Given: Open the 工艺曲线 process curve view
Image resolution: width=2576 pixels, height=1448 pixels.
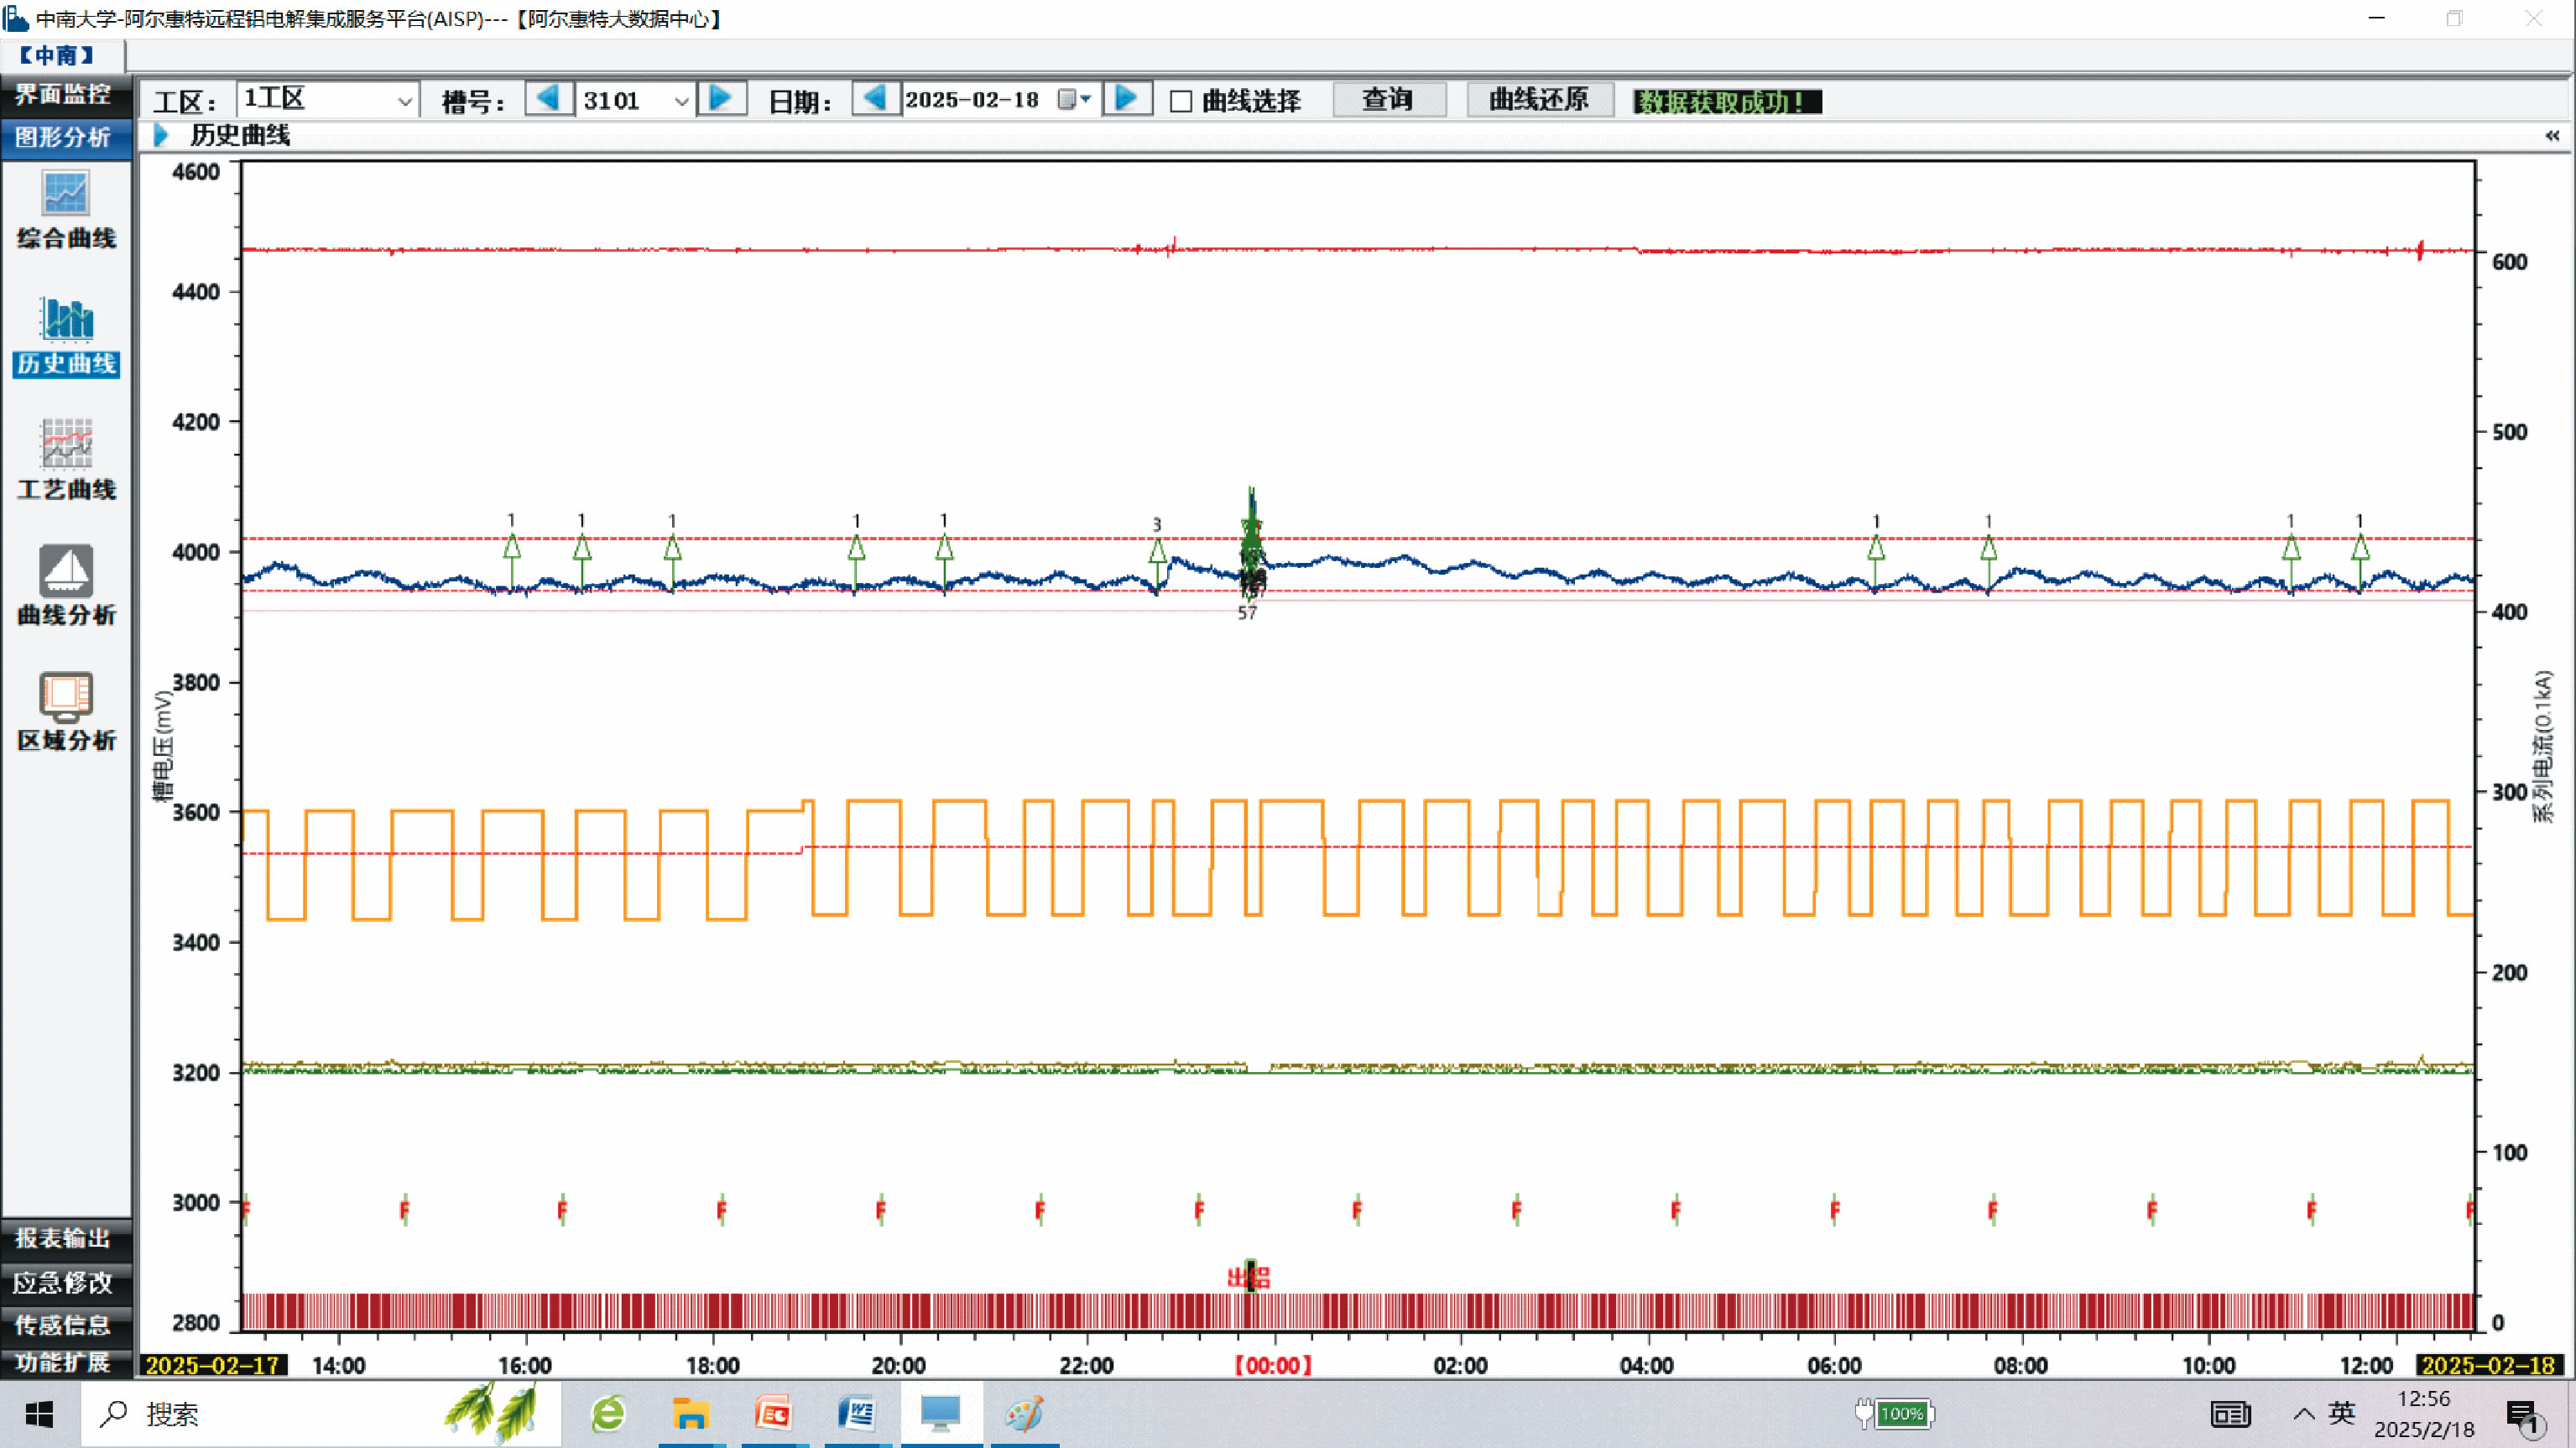Looking at the screenshot, I should [x=66, y=460].
